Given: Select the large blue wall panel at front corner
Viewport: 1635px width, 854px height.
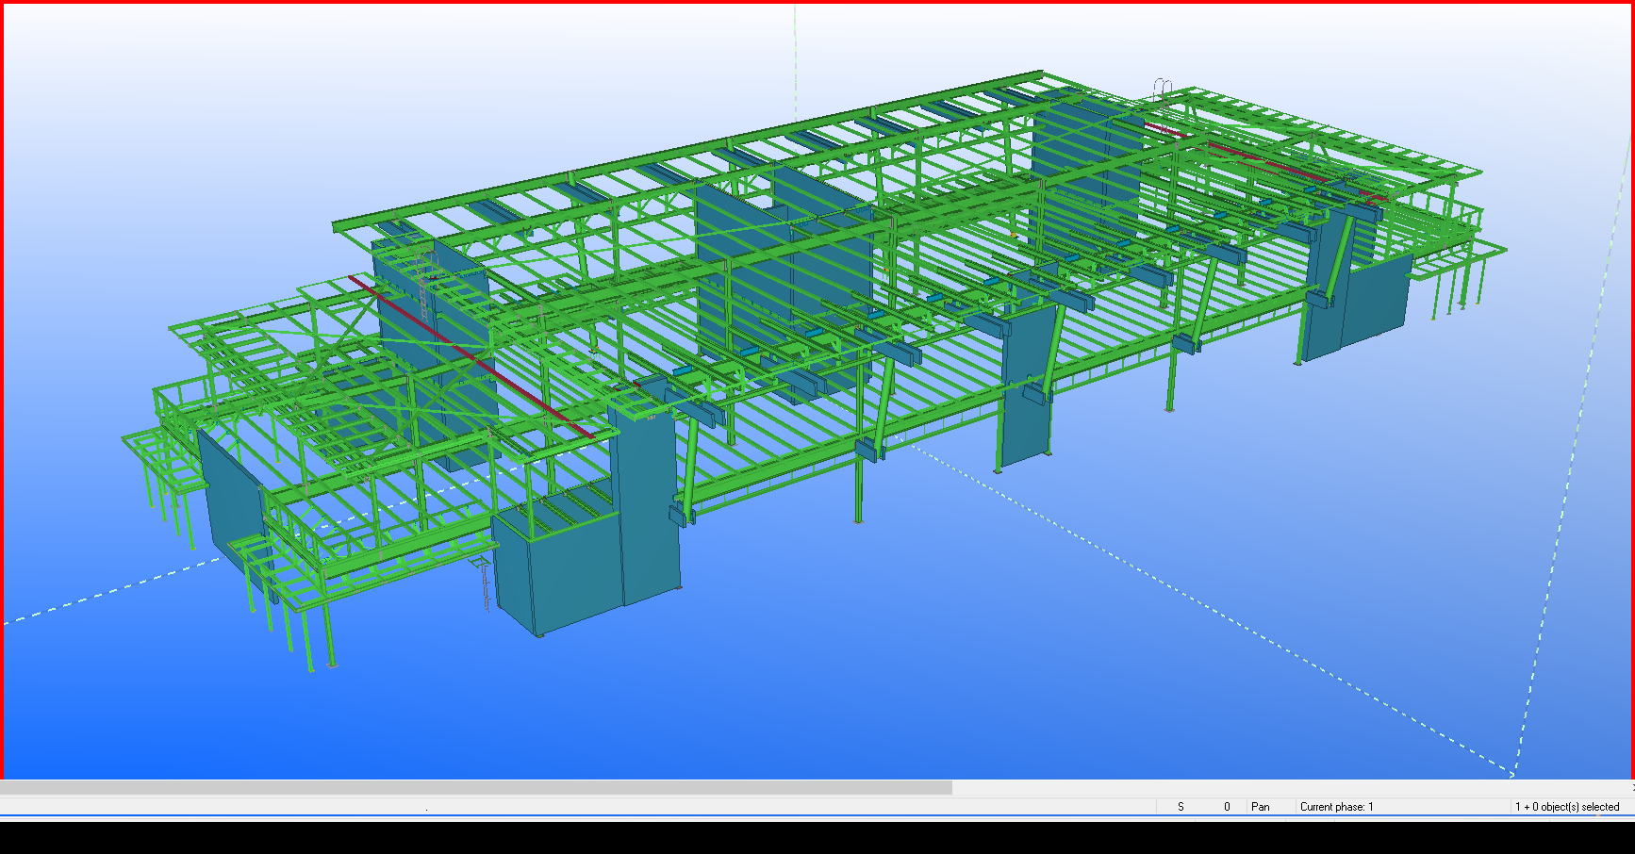Looking at the screenshot, I should 566,575.
